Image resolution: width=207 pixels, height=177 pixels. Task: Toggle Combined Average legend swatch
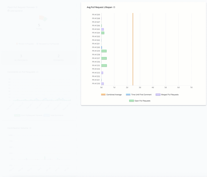click(103, 95)
